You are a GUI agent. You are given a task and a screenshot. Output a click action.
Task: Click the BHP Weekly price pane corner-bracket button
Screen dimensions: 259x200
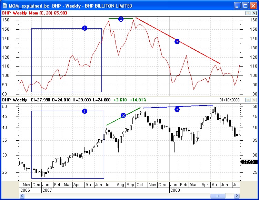248,100
